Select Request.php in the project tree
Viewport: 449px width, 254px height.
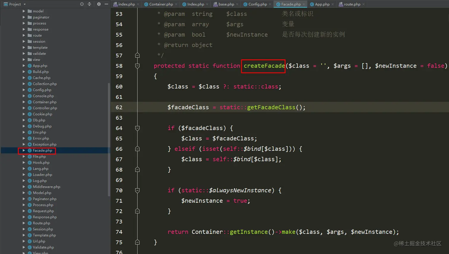43,211
